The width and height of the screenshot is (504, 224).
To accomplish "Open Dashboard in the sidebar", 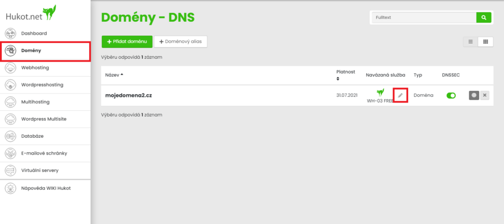I will pos(34,34).
